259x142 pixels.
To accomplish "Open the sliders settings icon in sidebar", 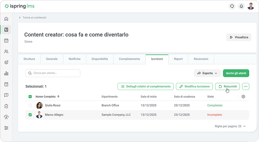I will click(6, 128).
